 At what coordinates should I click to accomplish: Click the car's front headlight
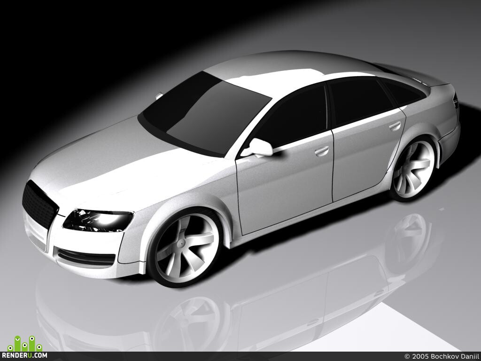tap(98, 220)
